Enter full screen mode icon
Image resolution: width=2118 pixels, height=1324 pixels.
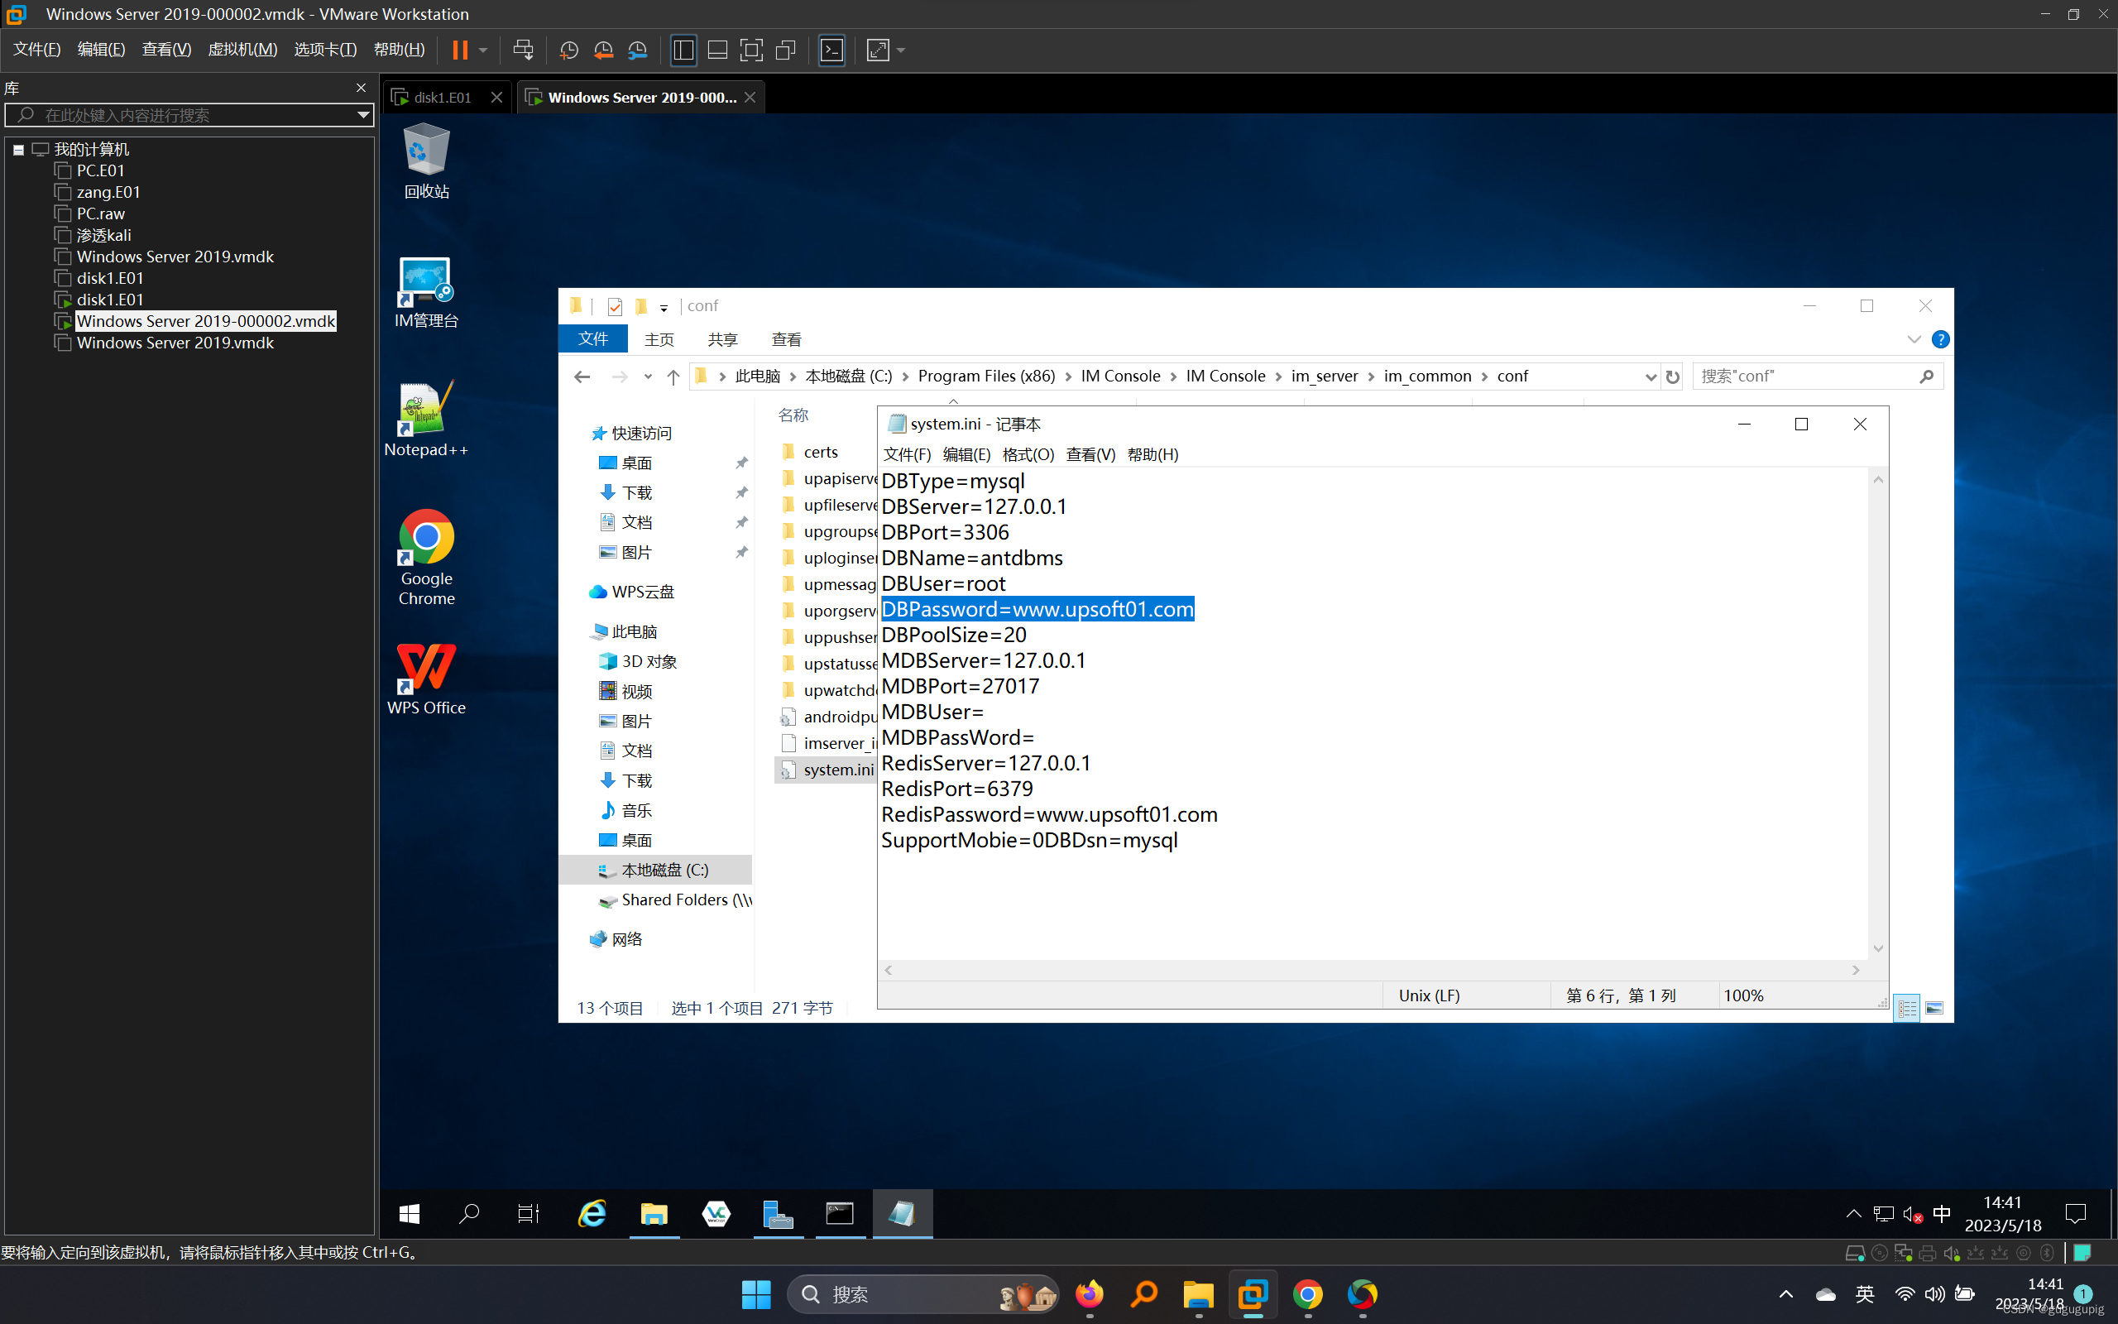(x=751, y=50)
